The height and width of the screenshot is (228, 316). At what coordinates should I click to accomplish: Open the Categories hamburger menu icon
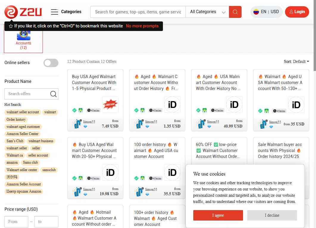point(55,12)
